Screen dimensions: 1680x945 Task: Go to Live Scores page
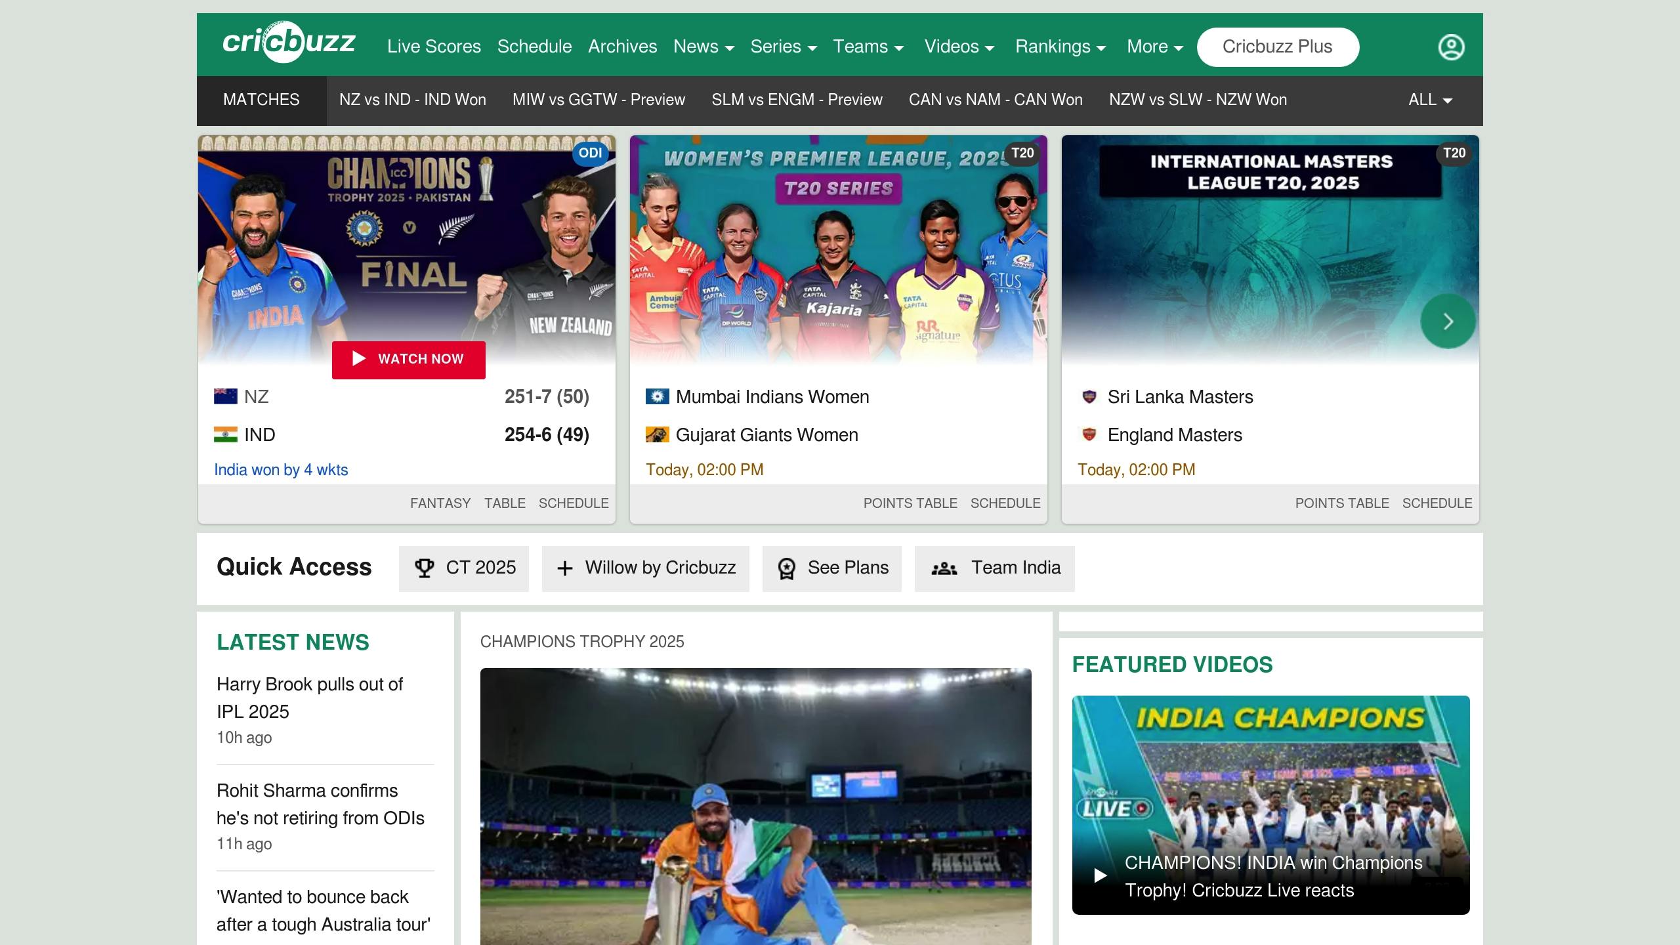[434, 47]
